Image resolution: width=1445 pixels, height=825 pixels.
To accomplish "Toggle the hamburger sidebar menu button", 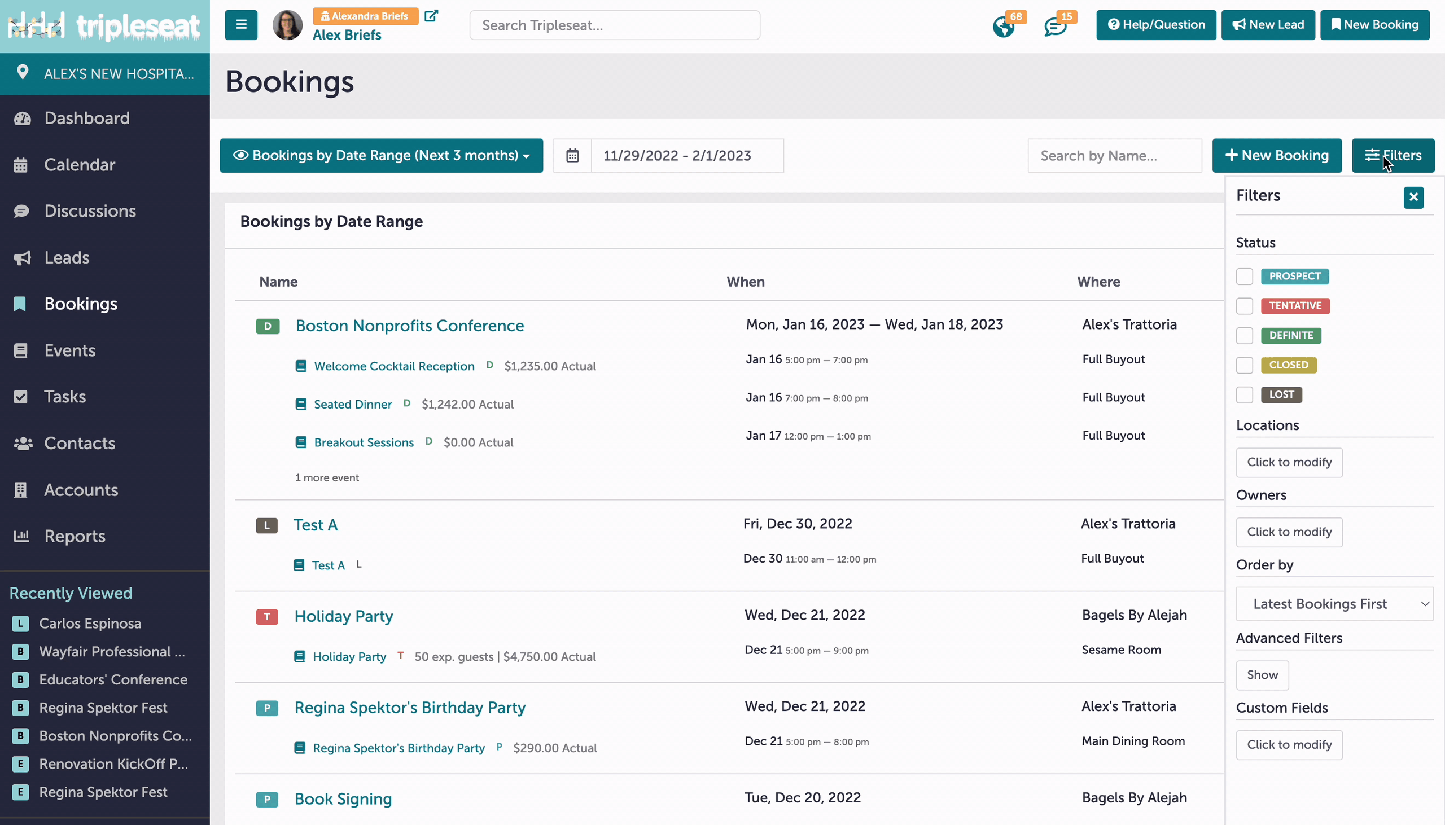I will pos(241,25).
